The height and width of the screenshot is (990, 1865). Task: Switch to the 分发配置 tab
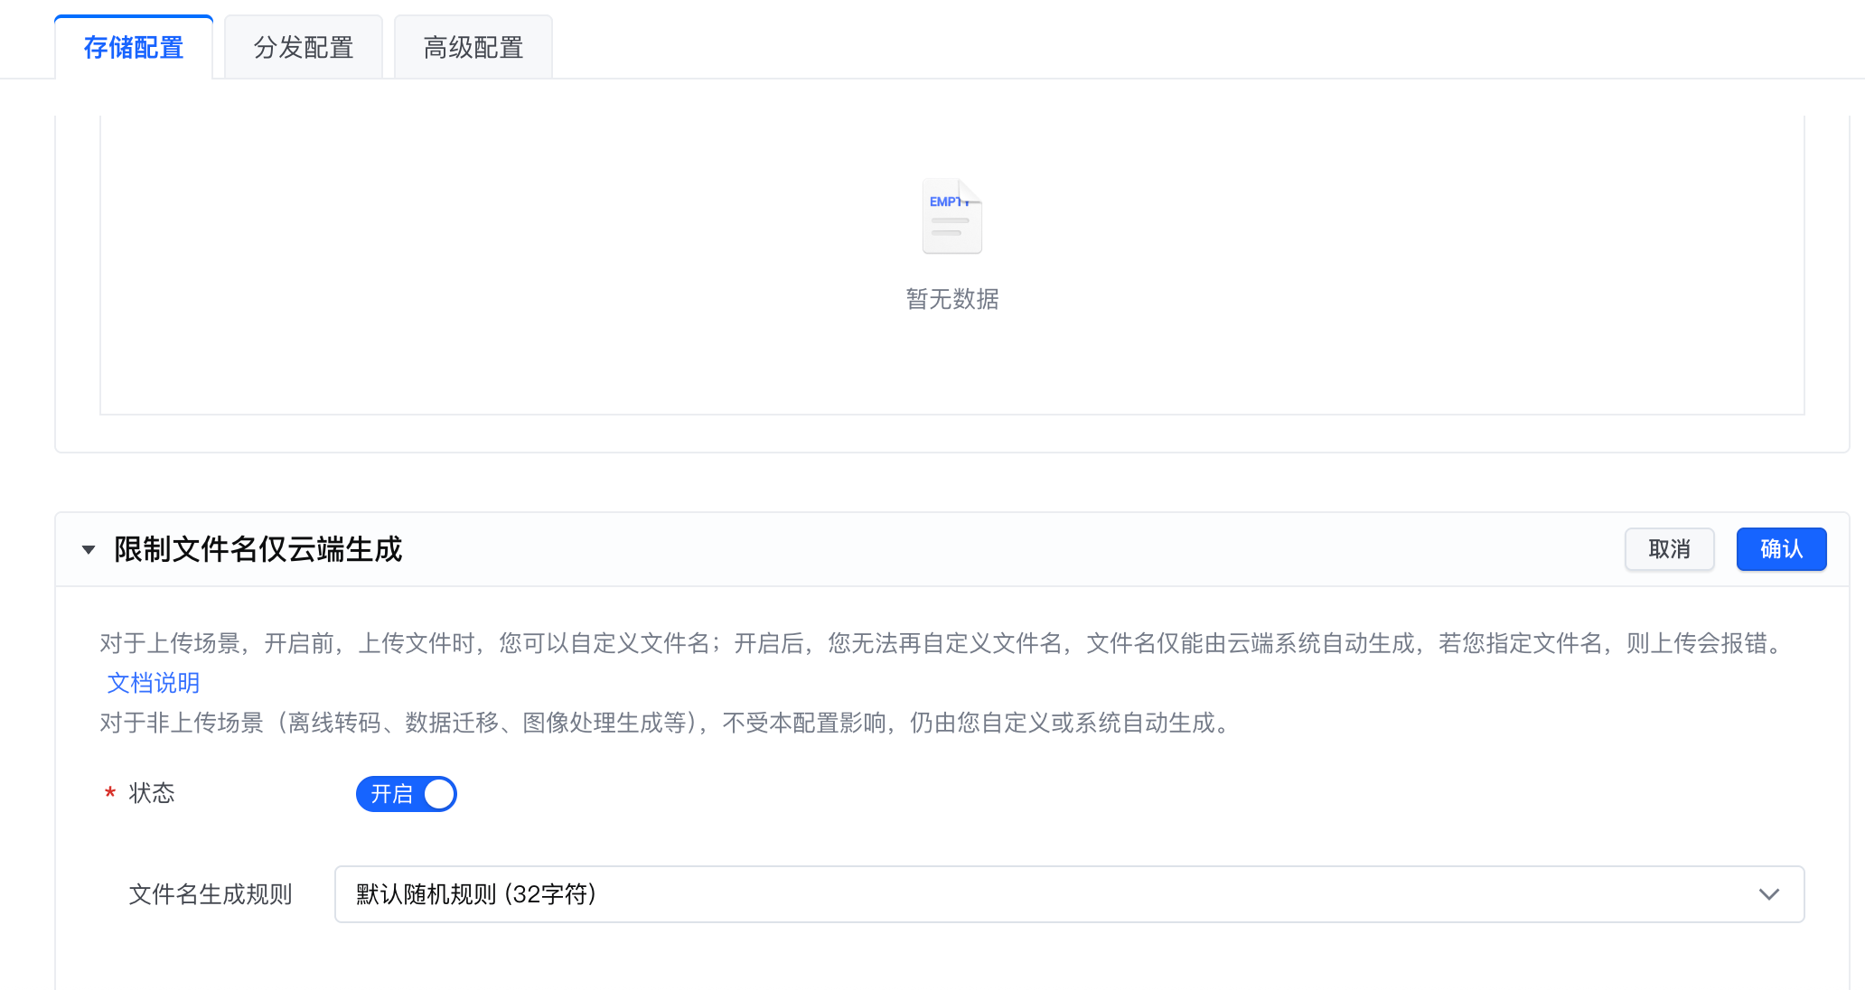[x=304, y=48]
